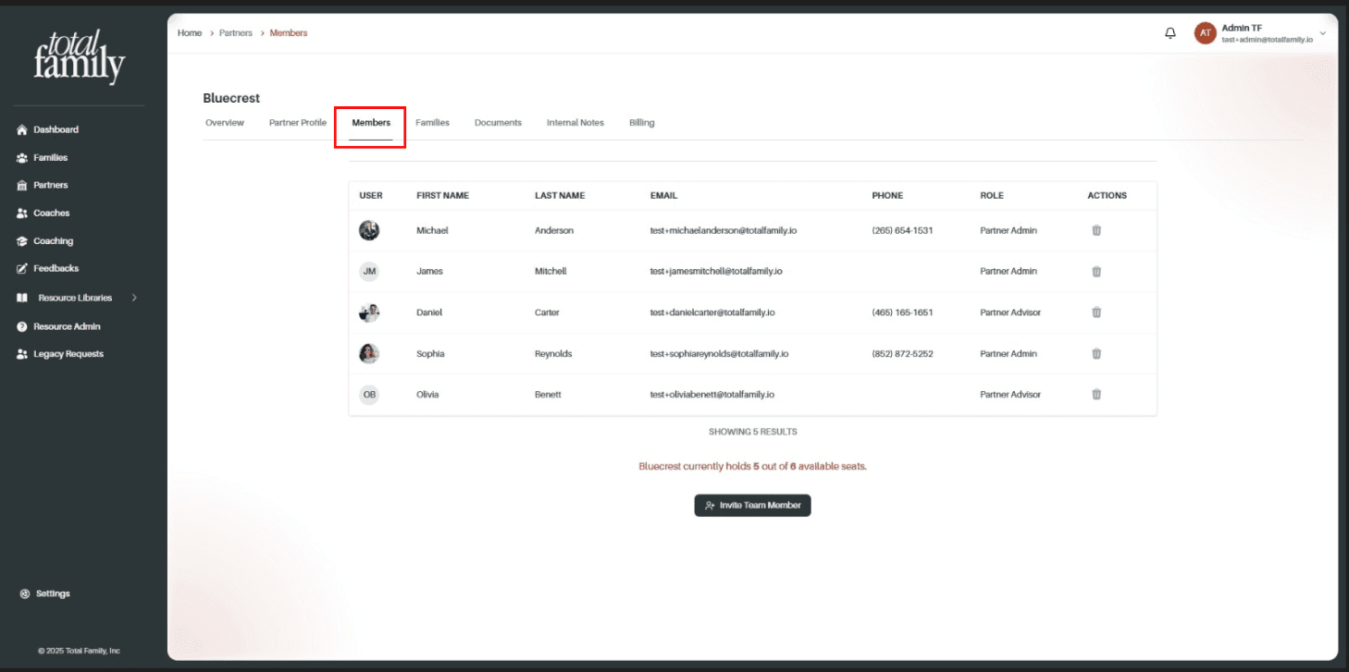Click the Resource Admin question icon
1349x672 pixels.
22,326
